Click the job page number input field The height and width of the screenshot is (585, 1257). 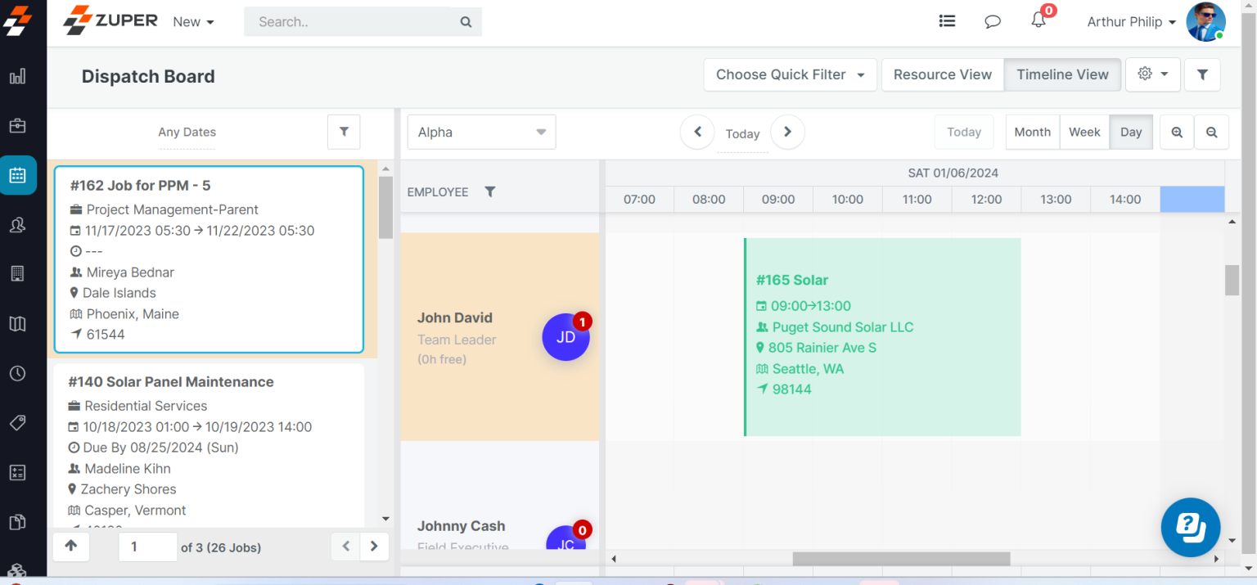pos(147,547)
